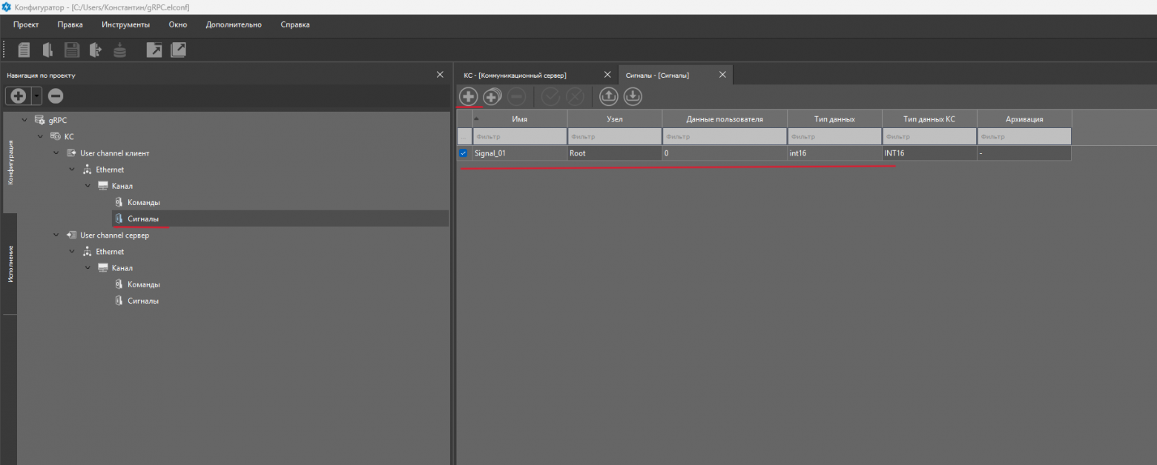The image size is (1157, 465).
Task: Close the КС - [Коммуникационный сервер] tab
Action: pos(607,75)
